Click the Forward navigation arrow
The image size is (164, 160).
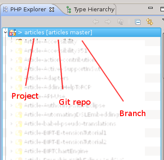tap(108, 22)
